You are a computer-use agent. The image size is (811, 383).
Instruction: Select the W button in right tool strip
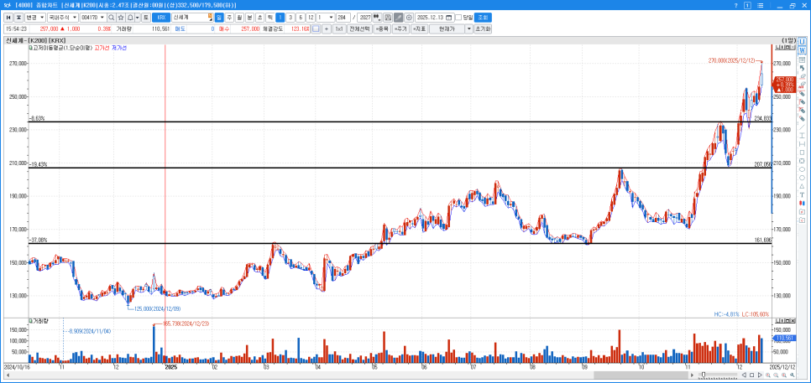pos(802,50)
